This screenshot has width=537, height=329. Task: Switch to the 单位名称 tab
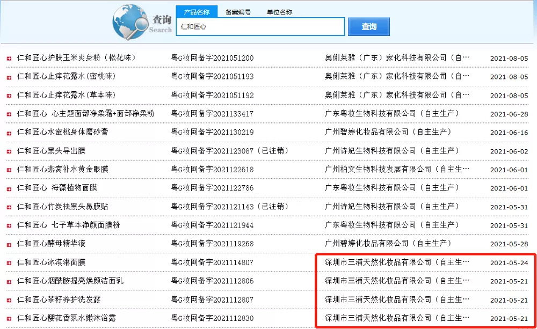point(279,12)
